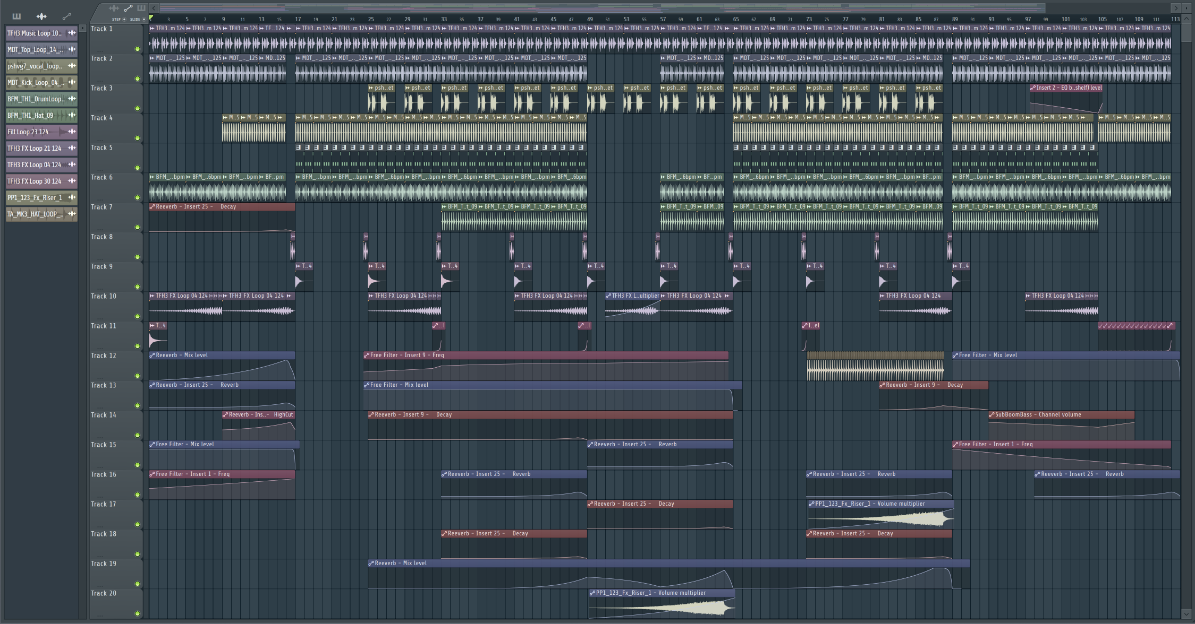Click the waveform icon on TFH3 FX Loop 21 124

(x=72, y=148)
